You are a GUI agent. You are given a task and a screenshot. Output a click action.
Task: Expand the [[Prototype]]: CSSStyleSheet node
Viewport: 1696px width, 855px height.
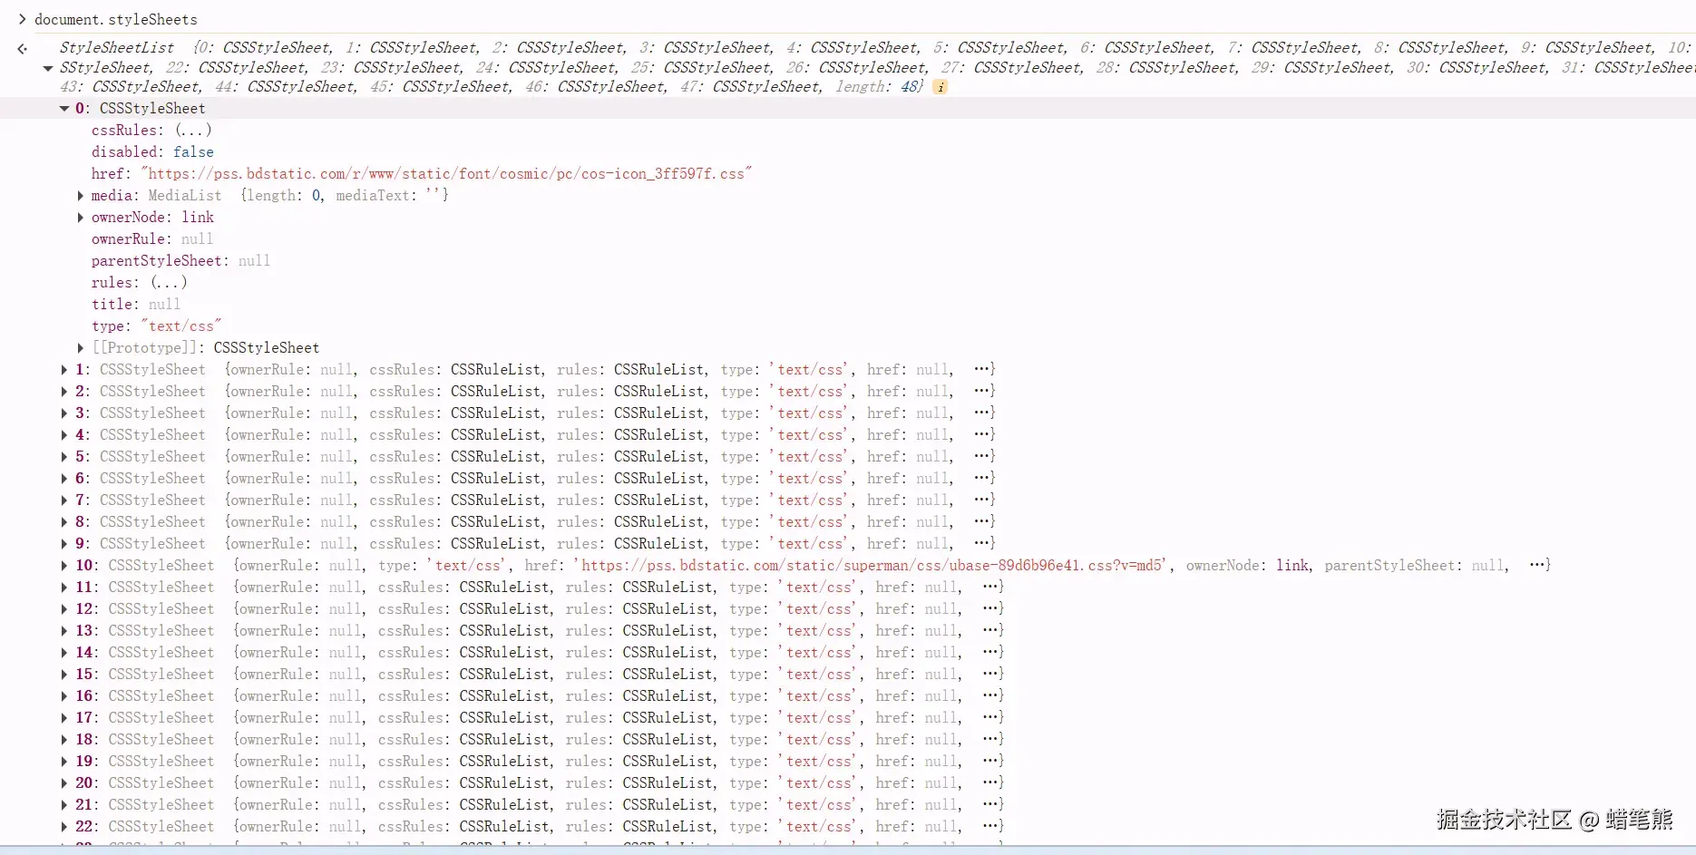(81, 348)
